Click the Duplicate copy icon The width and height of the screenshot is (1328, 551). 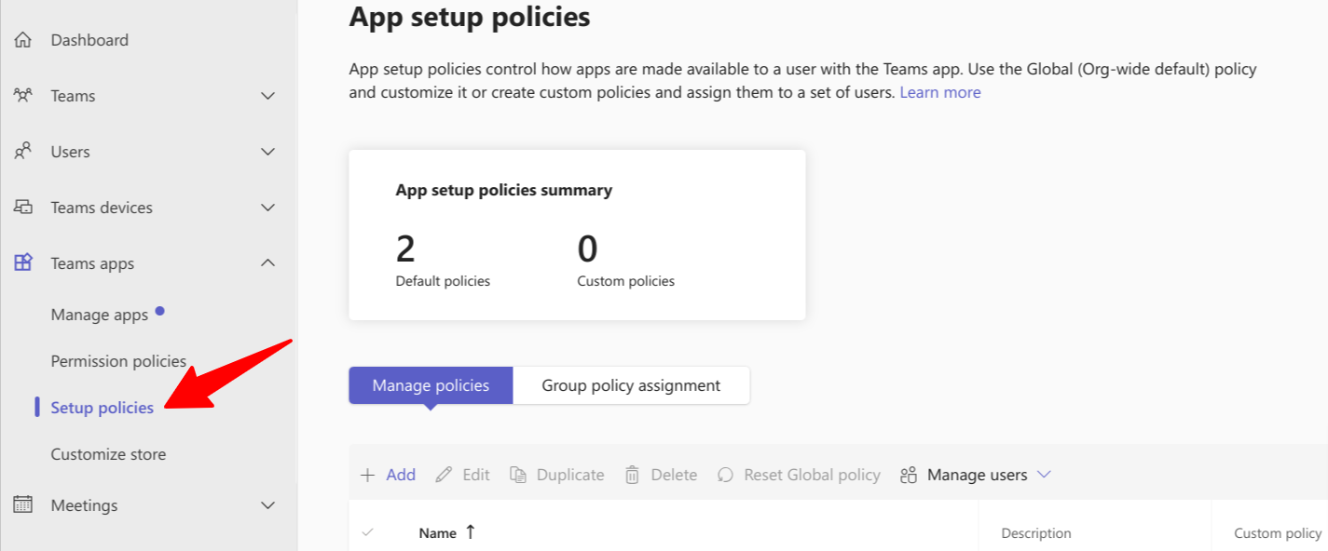[x=518, y=475]
